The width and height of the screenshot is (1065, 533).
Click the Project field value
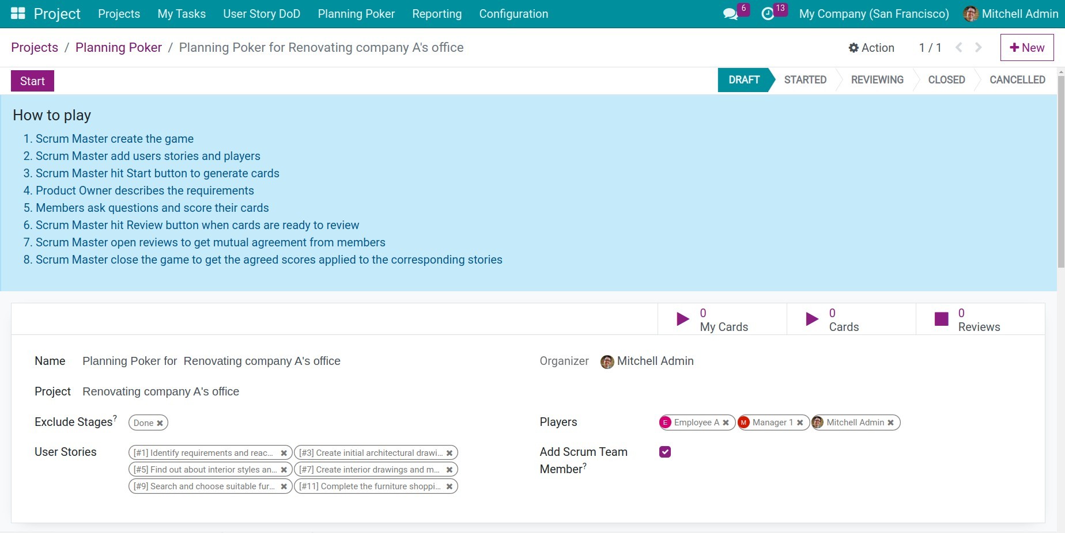pos(161,392)
